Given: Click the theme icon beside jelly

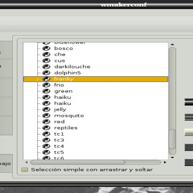Looking at the screenshot, I should pos(46,110).
